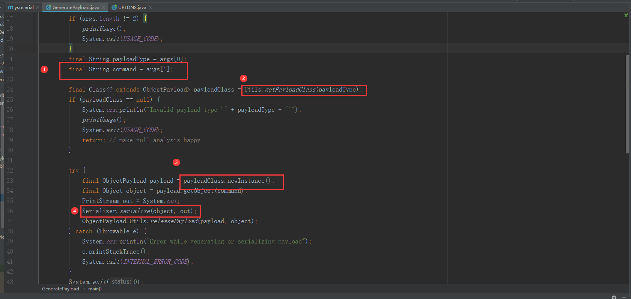Click the 'Utils.getPayloadClass(payloadType)' call
This screenshot has height=299, width=631.
[x=301, y=89]
